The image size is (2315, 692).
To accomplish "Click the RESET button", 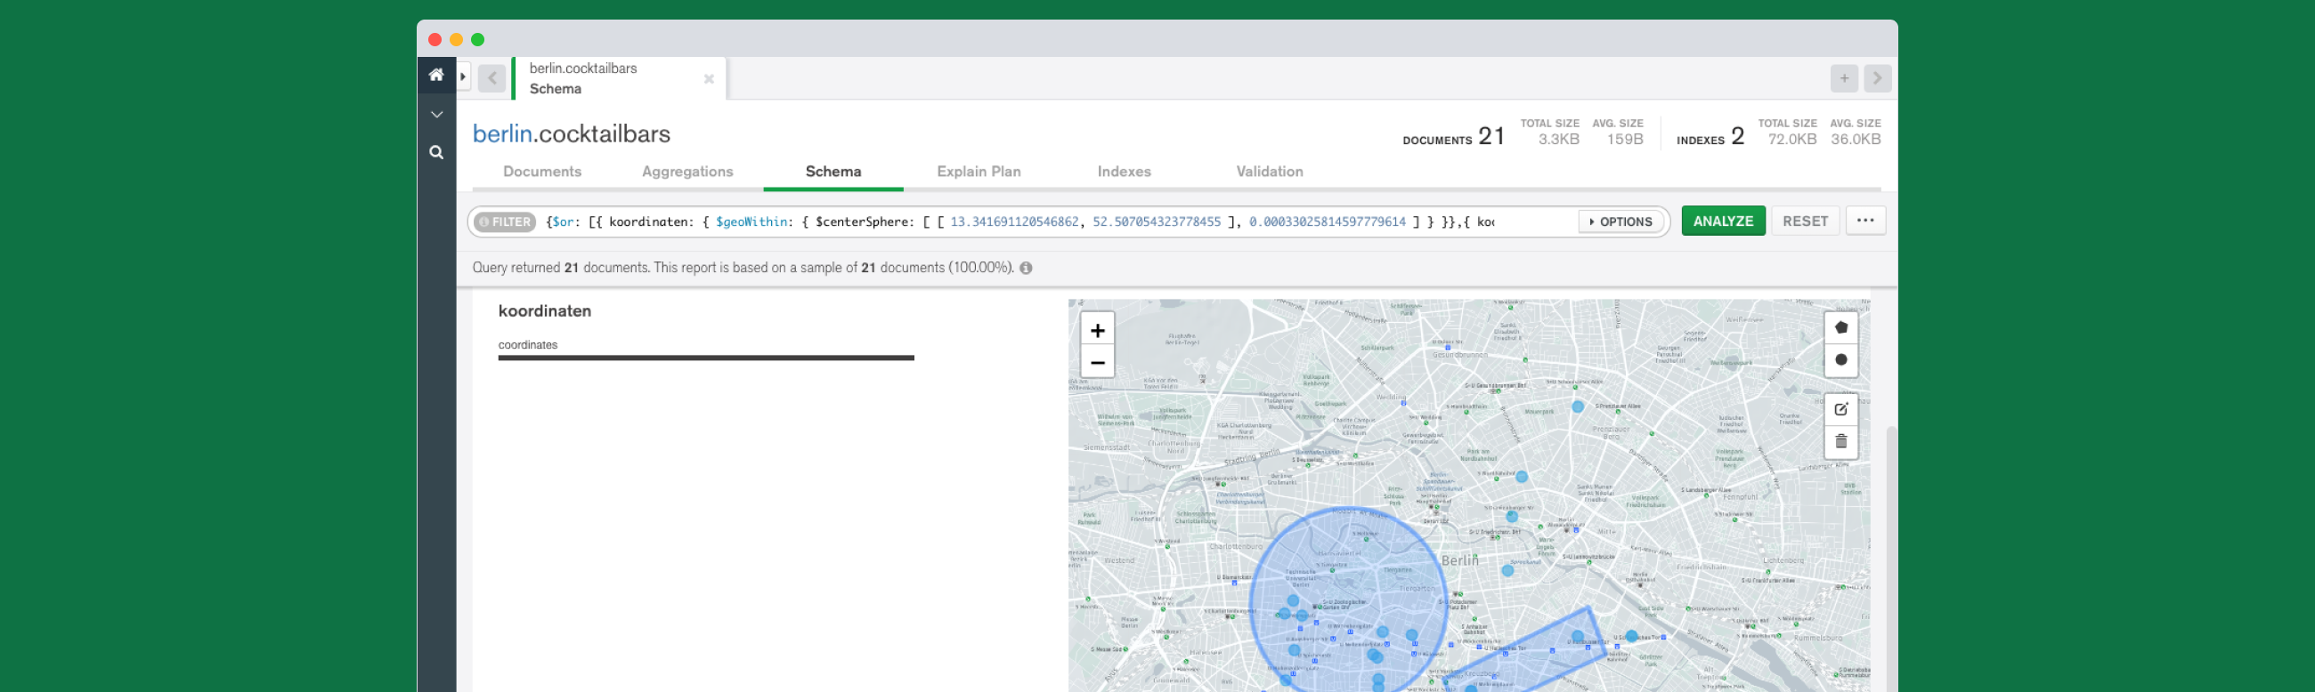I will pos(1805,221).
